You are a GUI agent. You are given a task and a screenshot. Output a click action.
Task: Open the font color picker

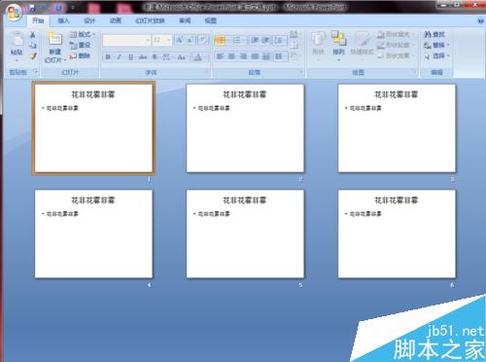tap(199, 57)
